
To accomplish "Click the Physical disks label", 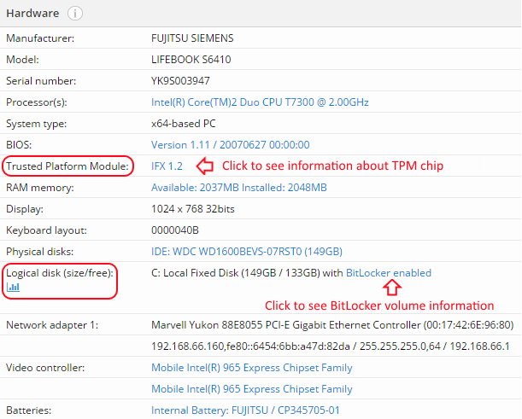I will click(x=39, y=252).
